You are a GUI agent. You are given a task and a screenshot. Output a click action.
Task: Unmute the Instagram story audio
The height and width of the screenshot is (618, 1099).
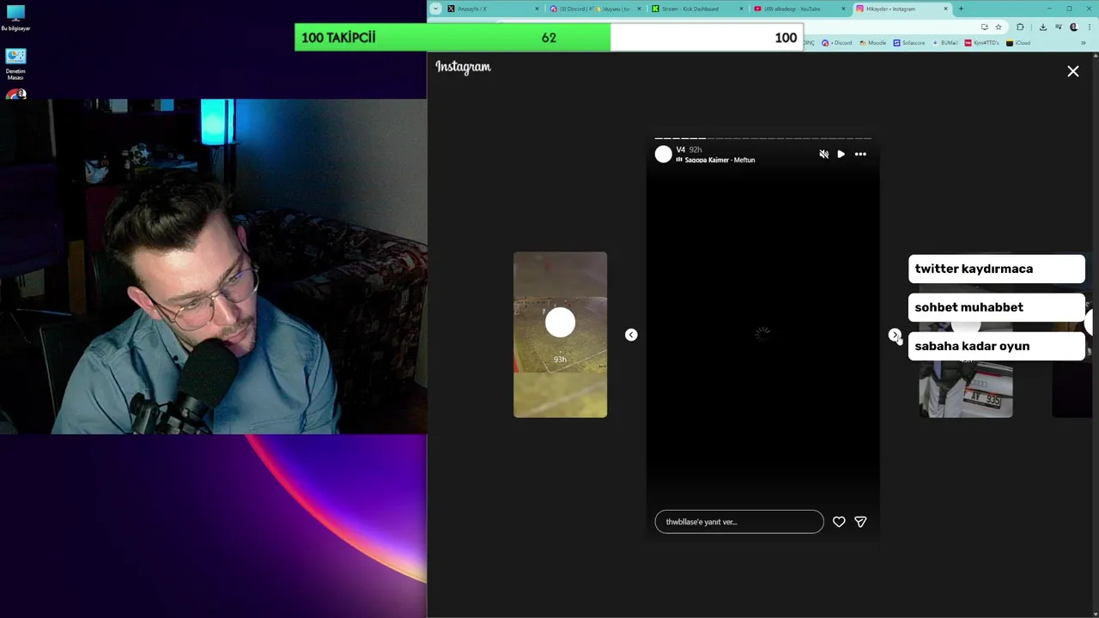coord(823,154)
